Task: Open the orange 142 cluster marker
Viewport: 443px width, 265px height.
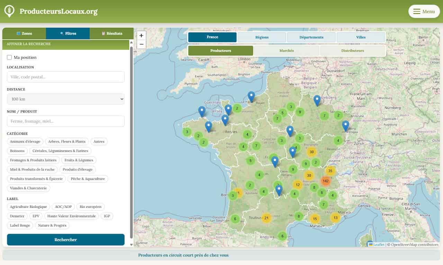Action: (325, 181)
